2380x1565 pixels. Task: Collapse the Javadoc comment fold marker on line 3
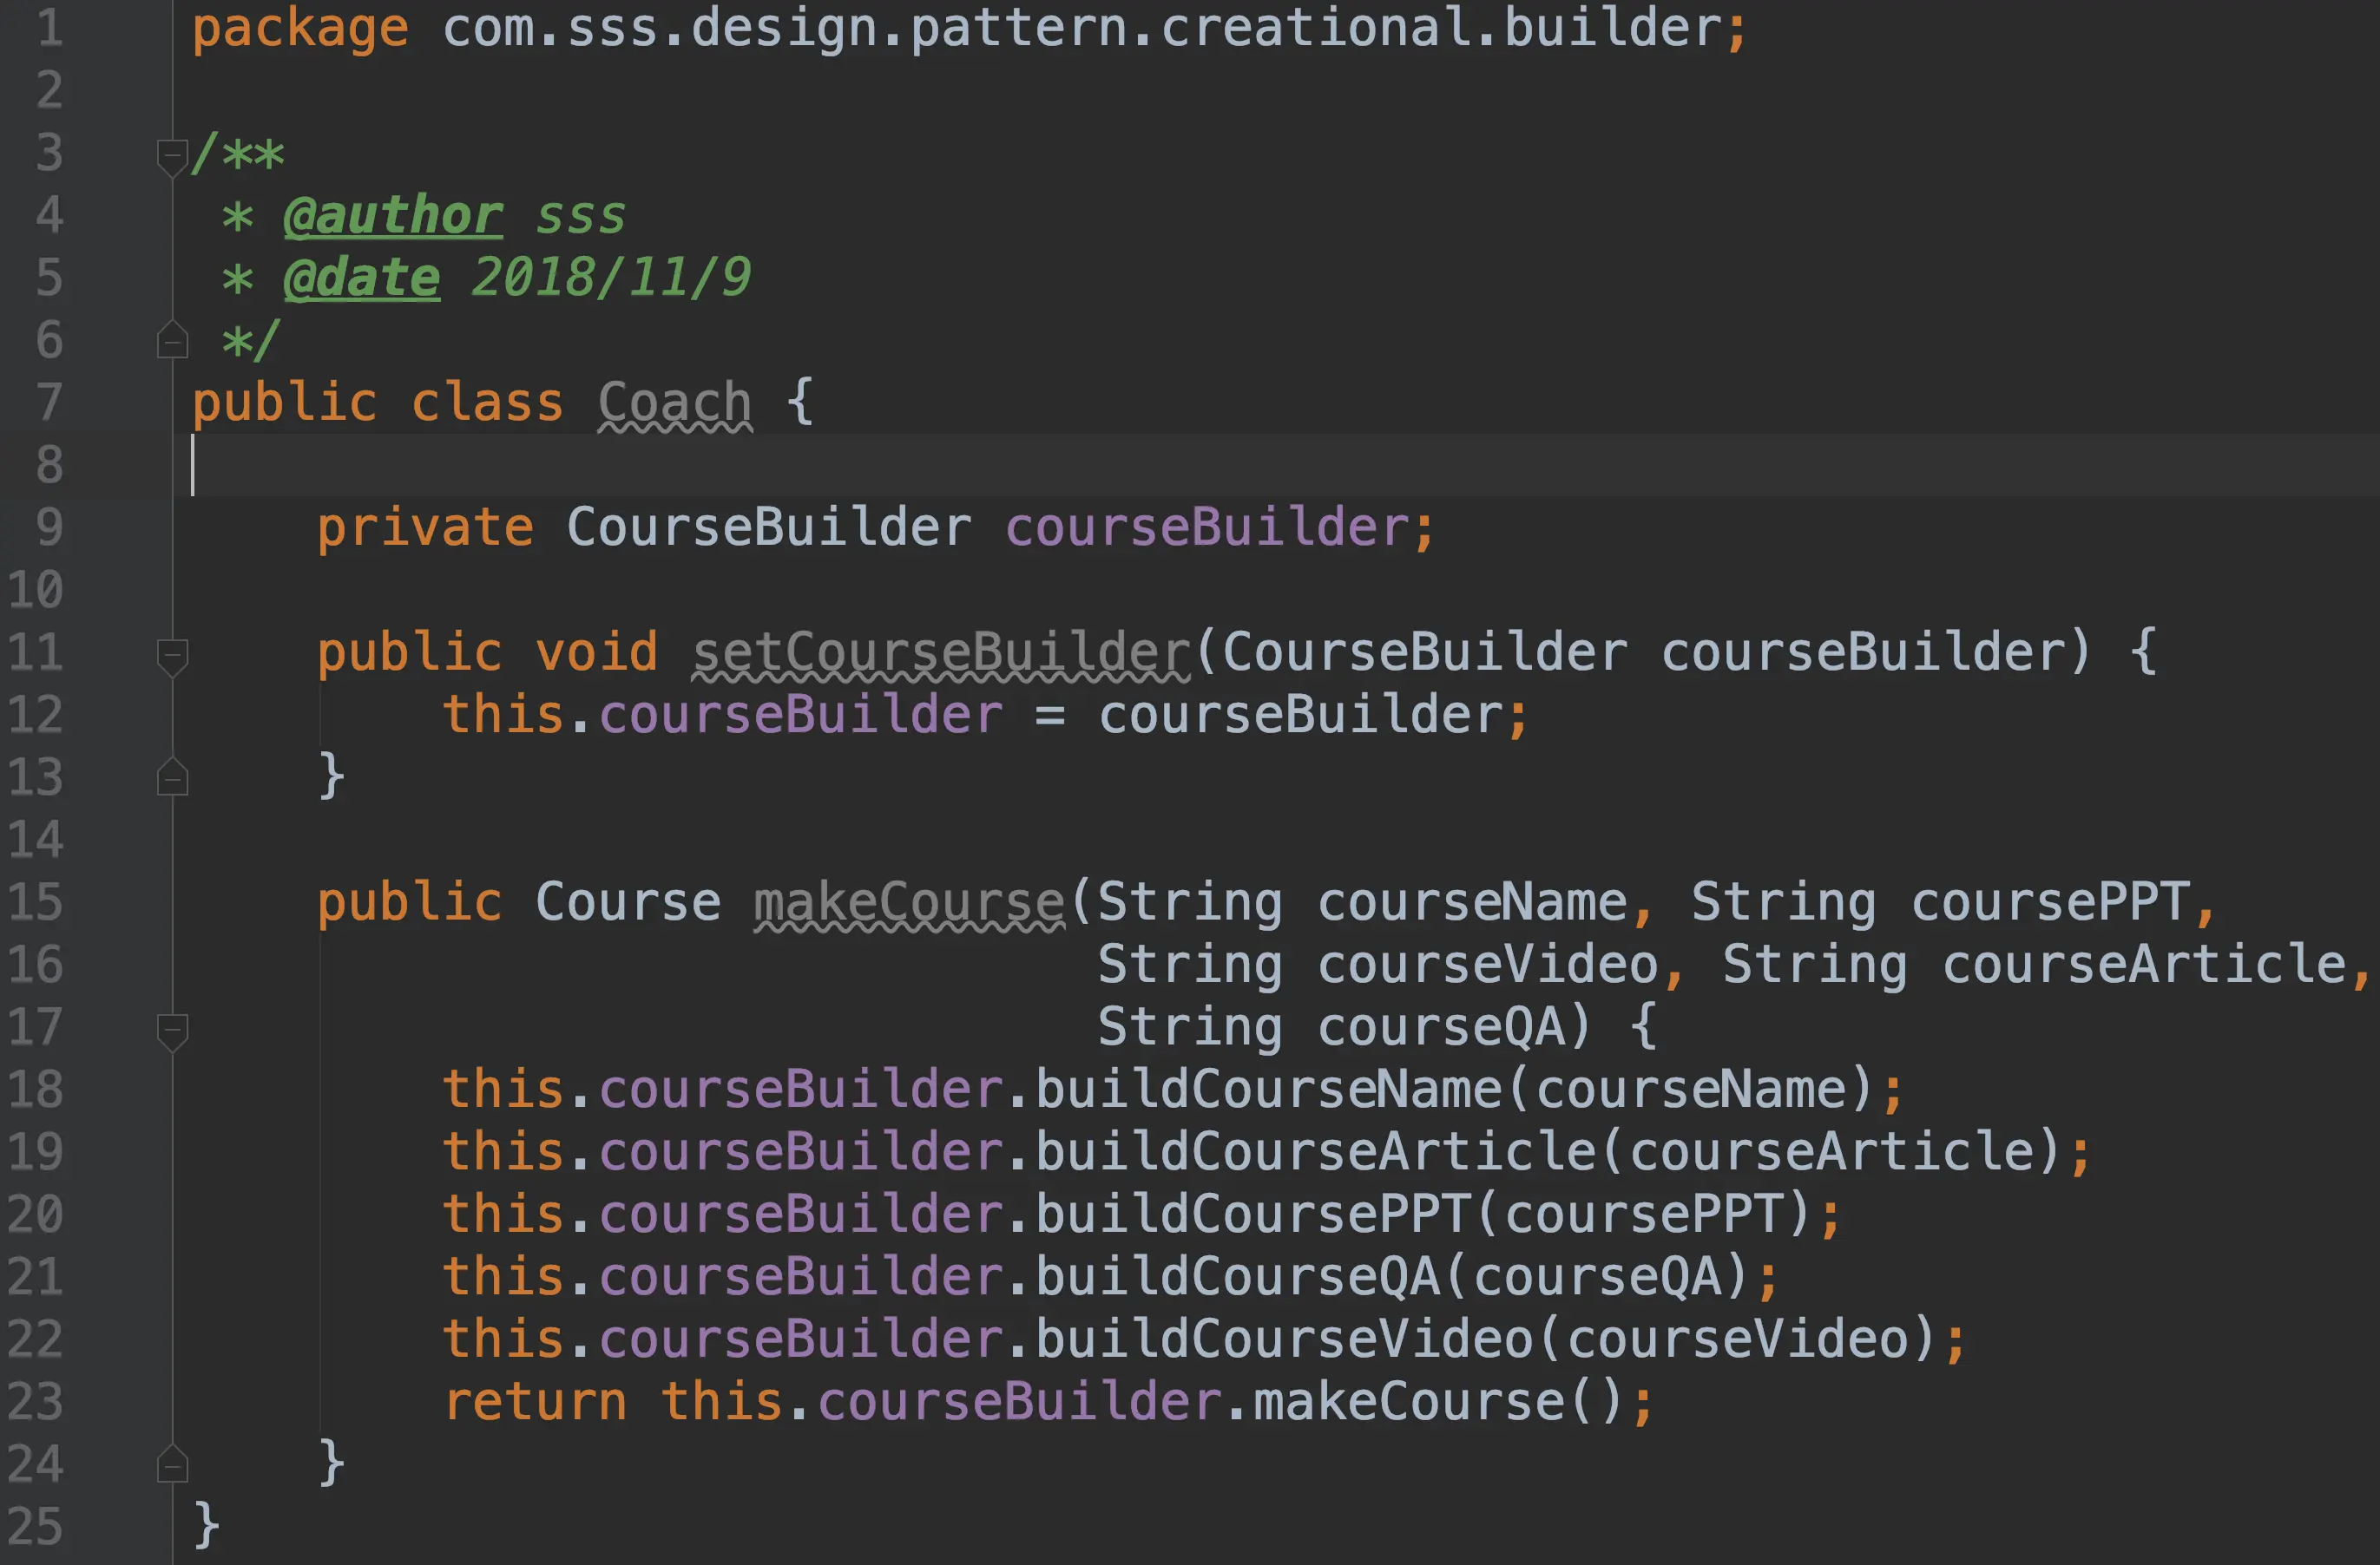[173, 156]
